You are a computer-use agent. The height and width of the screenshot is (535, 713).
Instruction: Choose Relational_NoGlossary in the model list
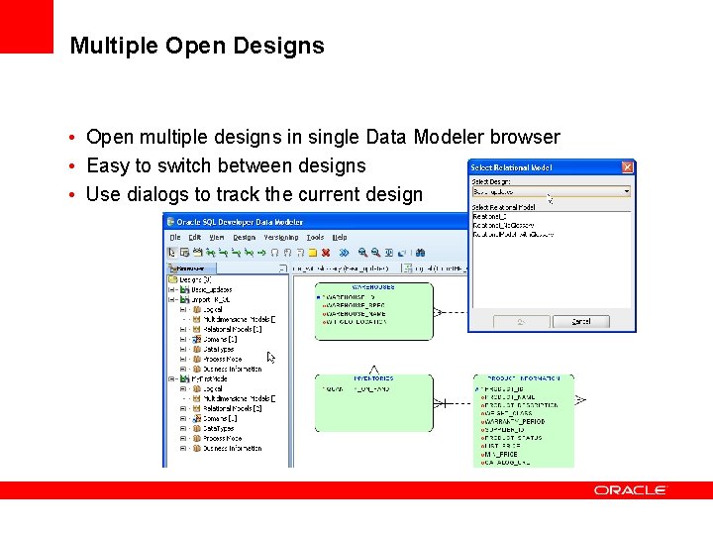[x=504, y=225]
